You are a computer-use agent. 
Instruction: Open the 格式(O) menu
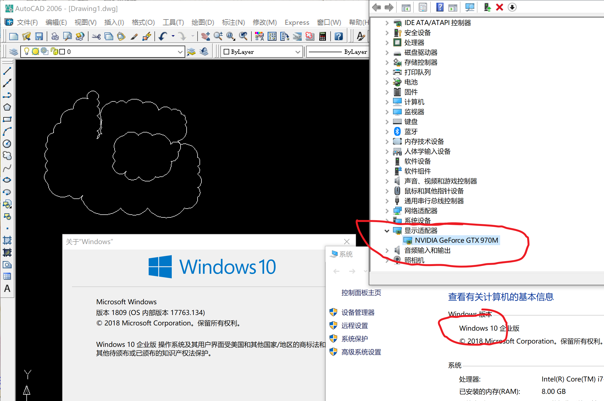[143, 22]
